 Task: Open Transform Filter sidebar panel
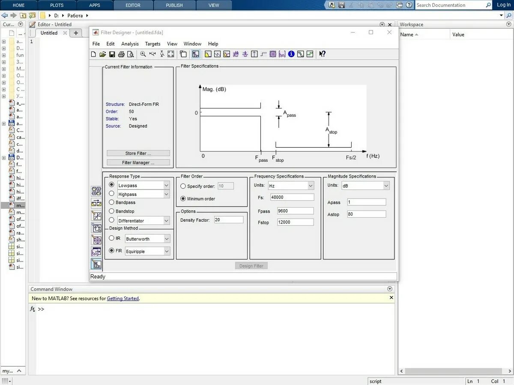pyautogui.click(x=96, y=203)
